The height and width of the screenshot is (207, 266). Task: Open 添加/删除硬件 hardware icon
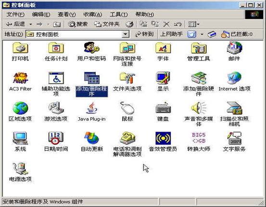point(199,78)
